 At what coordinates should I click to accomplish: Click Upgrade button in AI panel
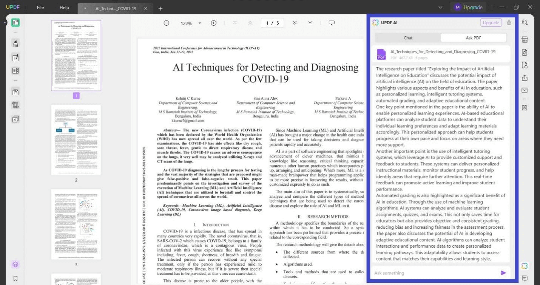[491, 23]
